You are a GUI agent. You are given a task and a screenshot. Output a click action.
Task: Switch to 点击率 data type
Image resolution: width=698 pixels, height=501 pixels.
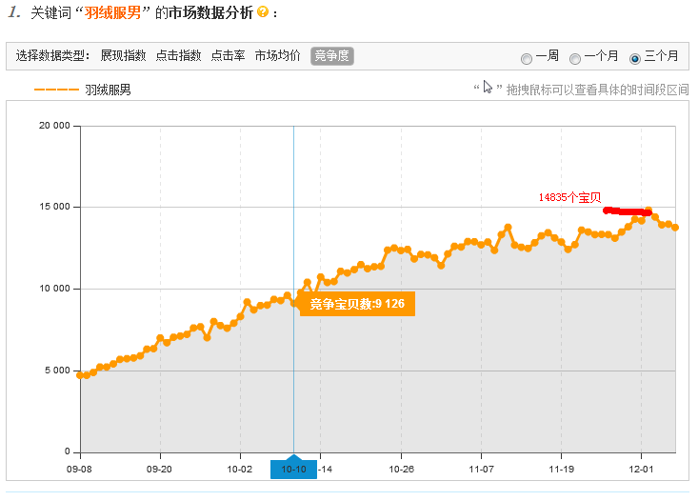pyautogui.click(x=228, y=56)
